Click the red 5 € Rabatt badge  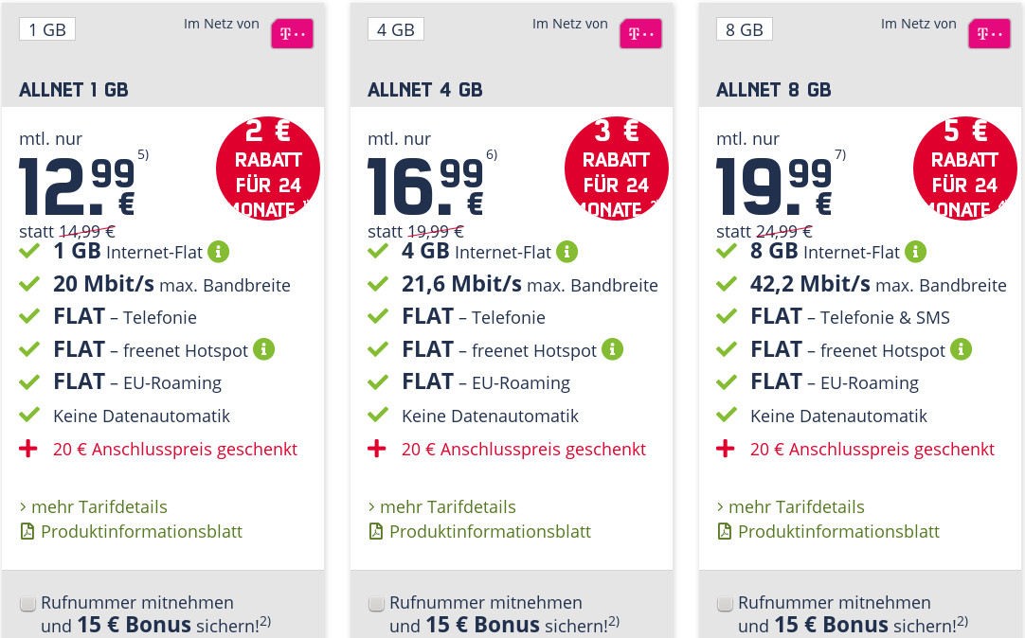(964, 168)
